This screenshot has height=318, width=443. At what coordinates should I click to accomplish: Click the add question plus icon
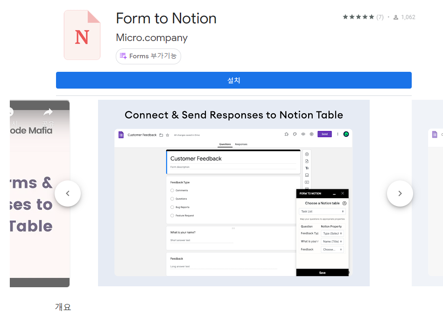point(307,154)
